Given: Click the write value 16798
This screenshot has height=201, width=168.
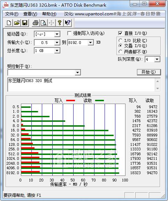Looking at the screenshot, I should coord(135,154).
